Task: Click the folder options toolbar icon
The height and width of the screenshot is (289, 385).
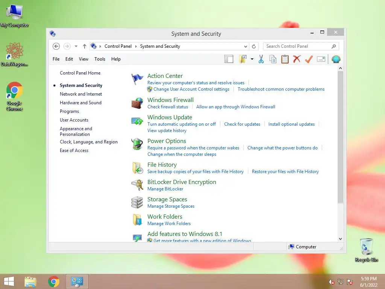Action: click(x=243, y=59)
